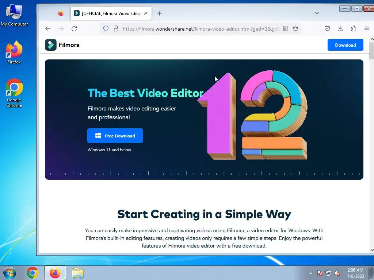Click the 'Start Creating in a Simple Way' heading
This screenshot has width=374, height=280.
click(x=204, y=214)
